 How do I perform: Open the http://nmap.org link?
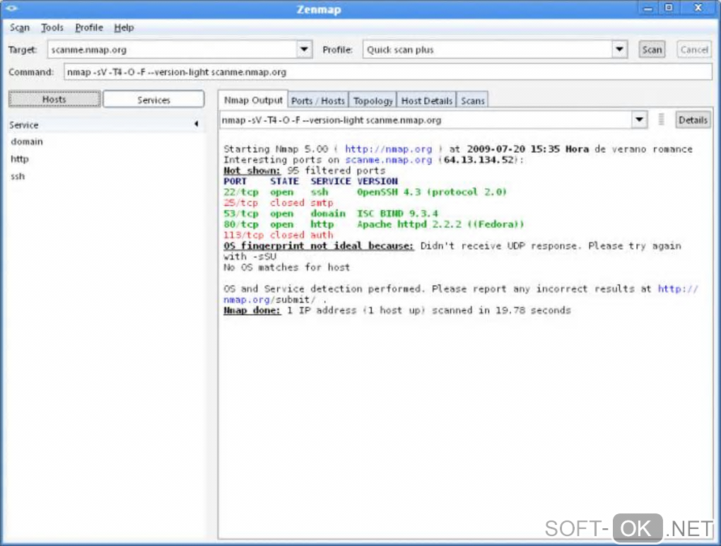389,149
